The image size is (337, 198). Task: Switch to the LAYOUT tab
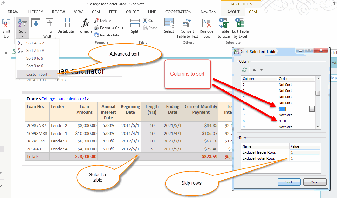coord(233,12)
